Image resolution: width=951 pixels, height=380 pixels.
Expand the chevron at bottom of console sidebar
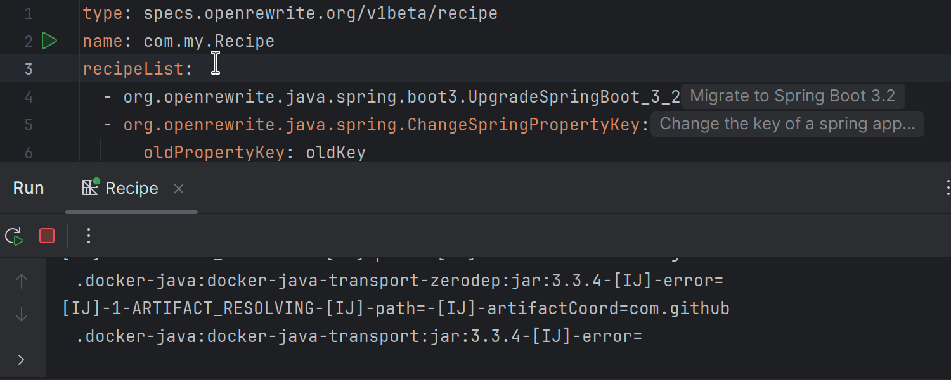pos(22,360)
